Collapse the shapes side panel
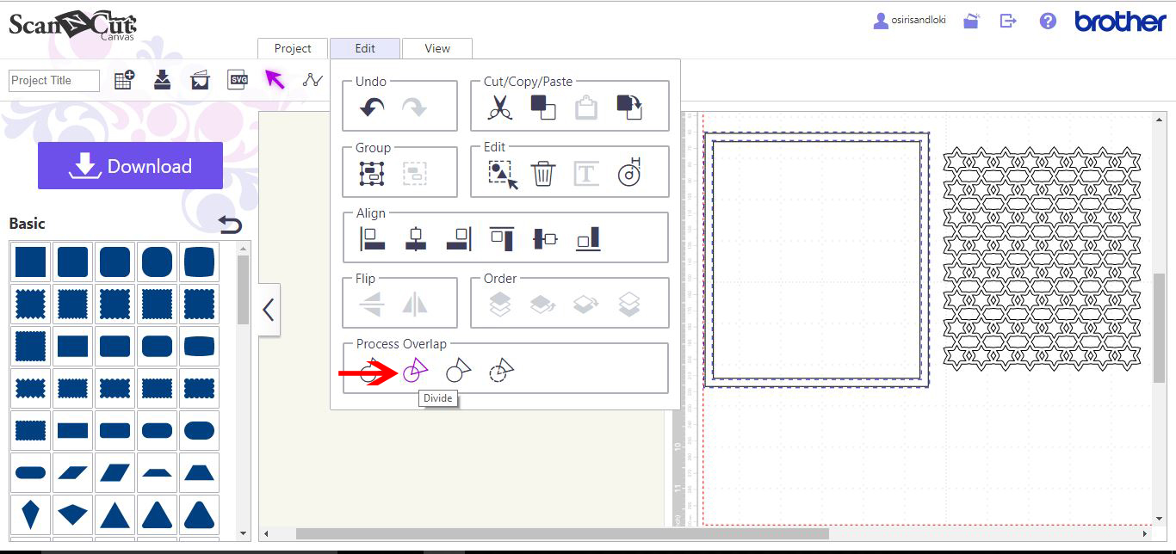1176x554 pixels. click(x=268, y=309)
